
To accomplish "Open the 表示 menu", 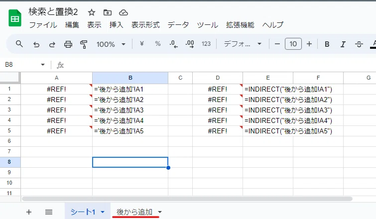I will click(x=94, y=25).
